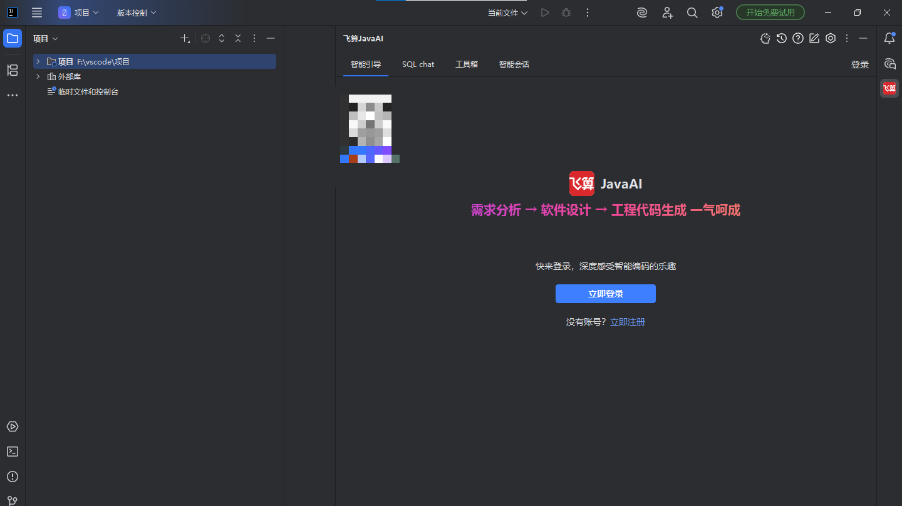Open the notifications bell icon

[889, 38]
